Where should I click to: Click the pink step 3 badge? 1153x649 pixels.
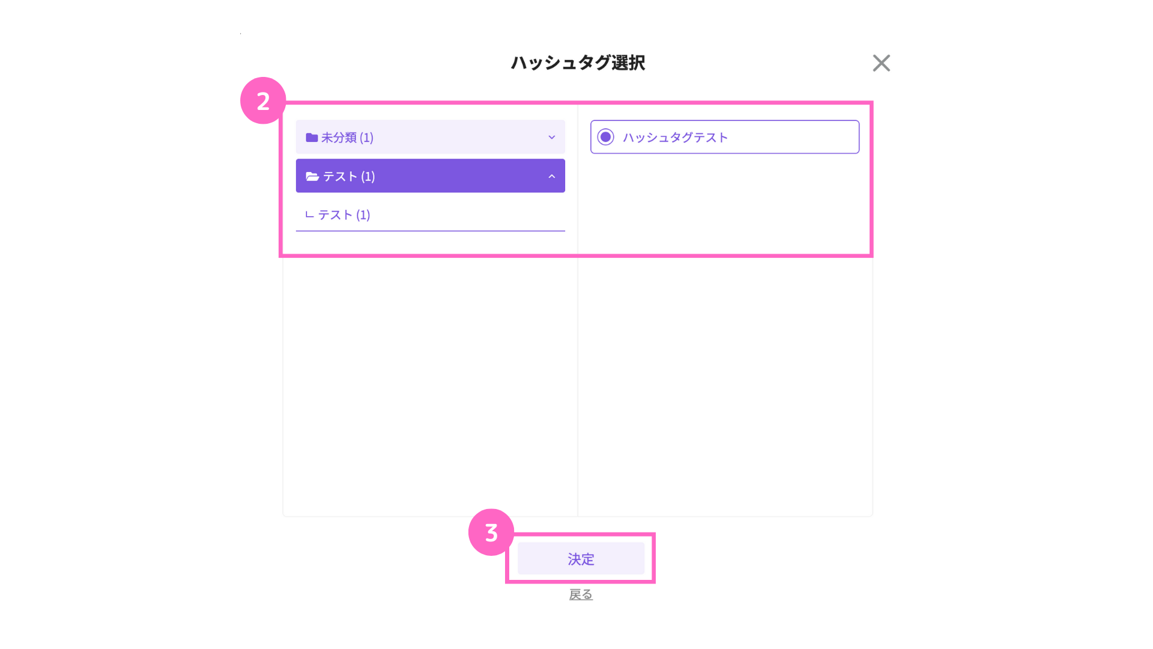(x=491, y=532)
